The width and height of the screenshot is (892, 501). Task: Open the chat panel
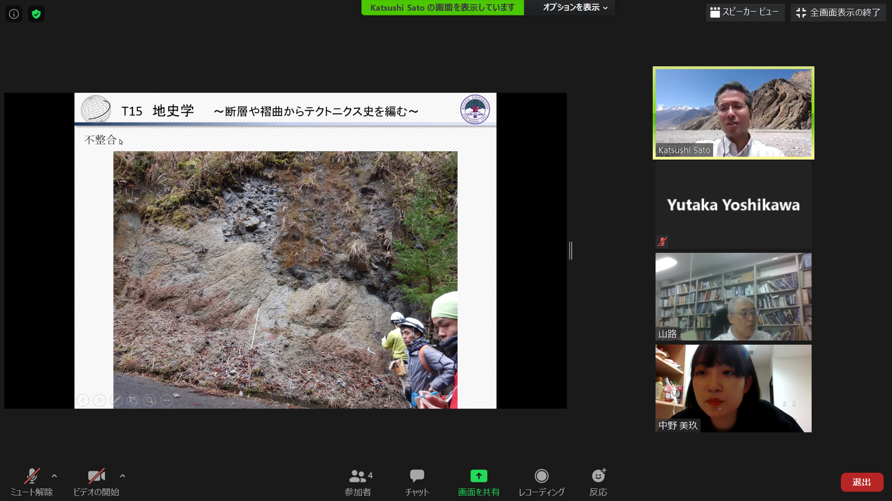(417, 482)
